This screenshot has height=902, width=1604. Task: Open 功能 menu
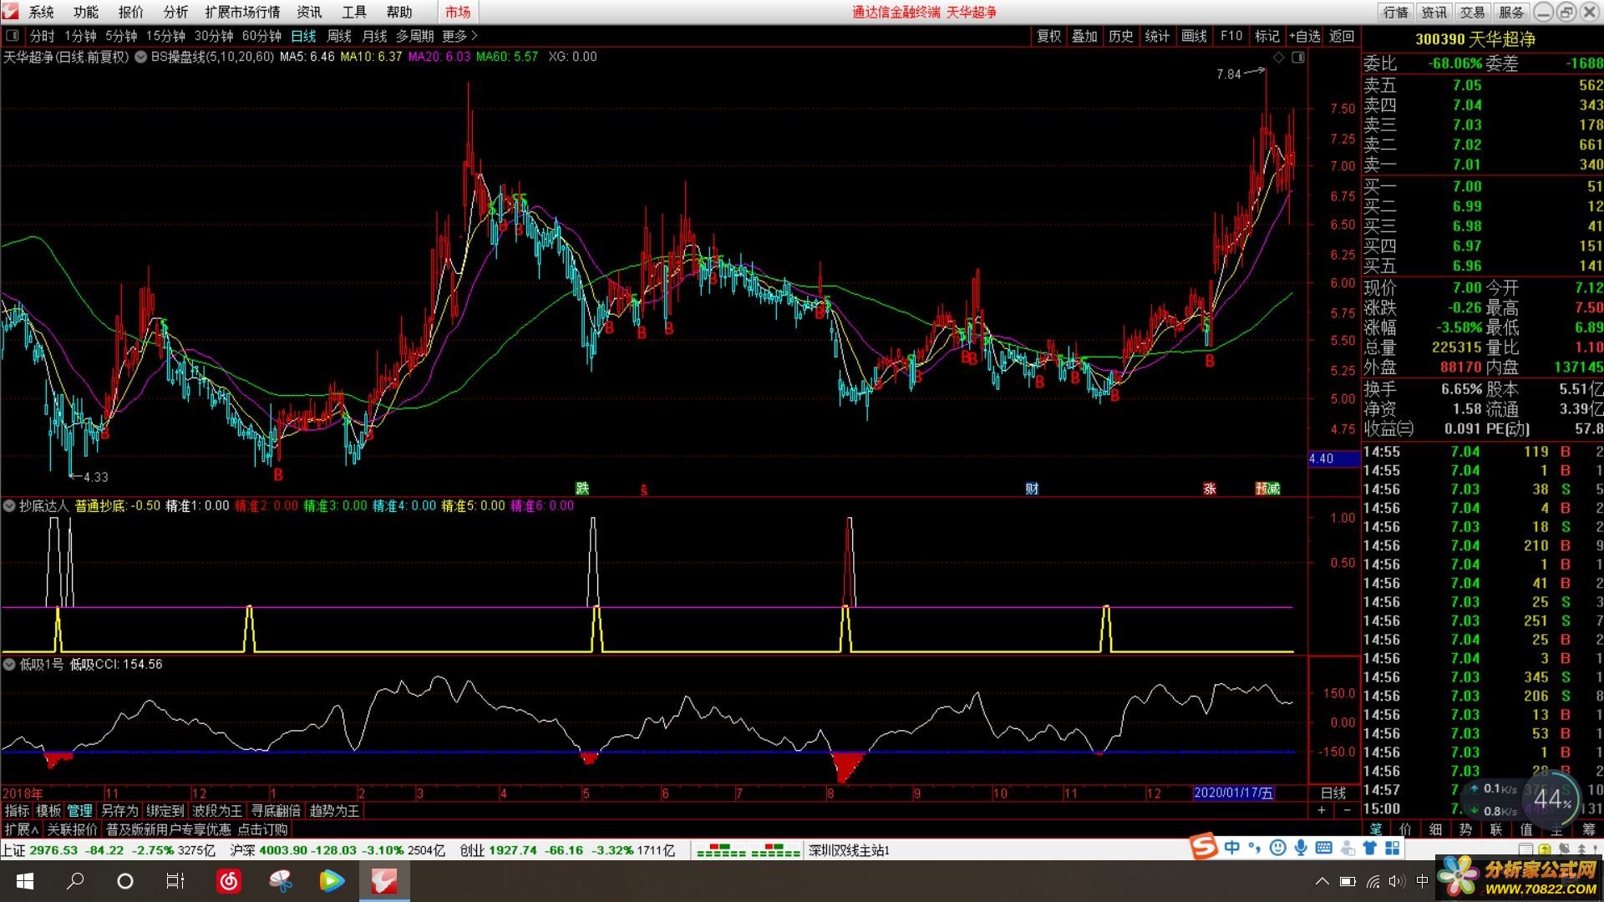click(x=85, y=12)
